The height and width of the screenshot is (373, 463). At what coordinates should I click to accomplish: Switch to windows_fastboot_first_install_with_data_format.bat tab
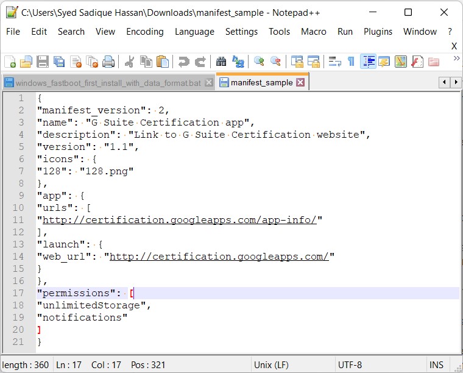(x=108, y=83)
